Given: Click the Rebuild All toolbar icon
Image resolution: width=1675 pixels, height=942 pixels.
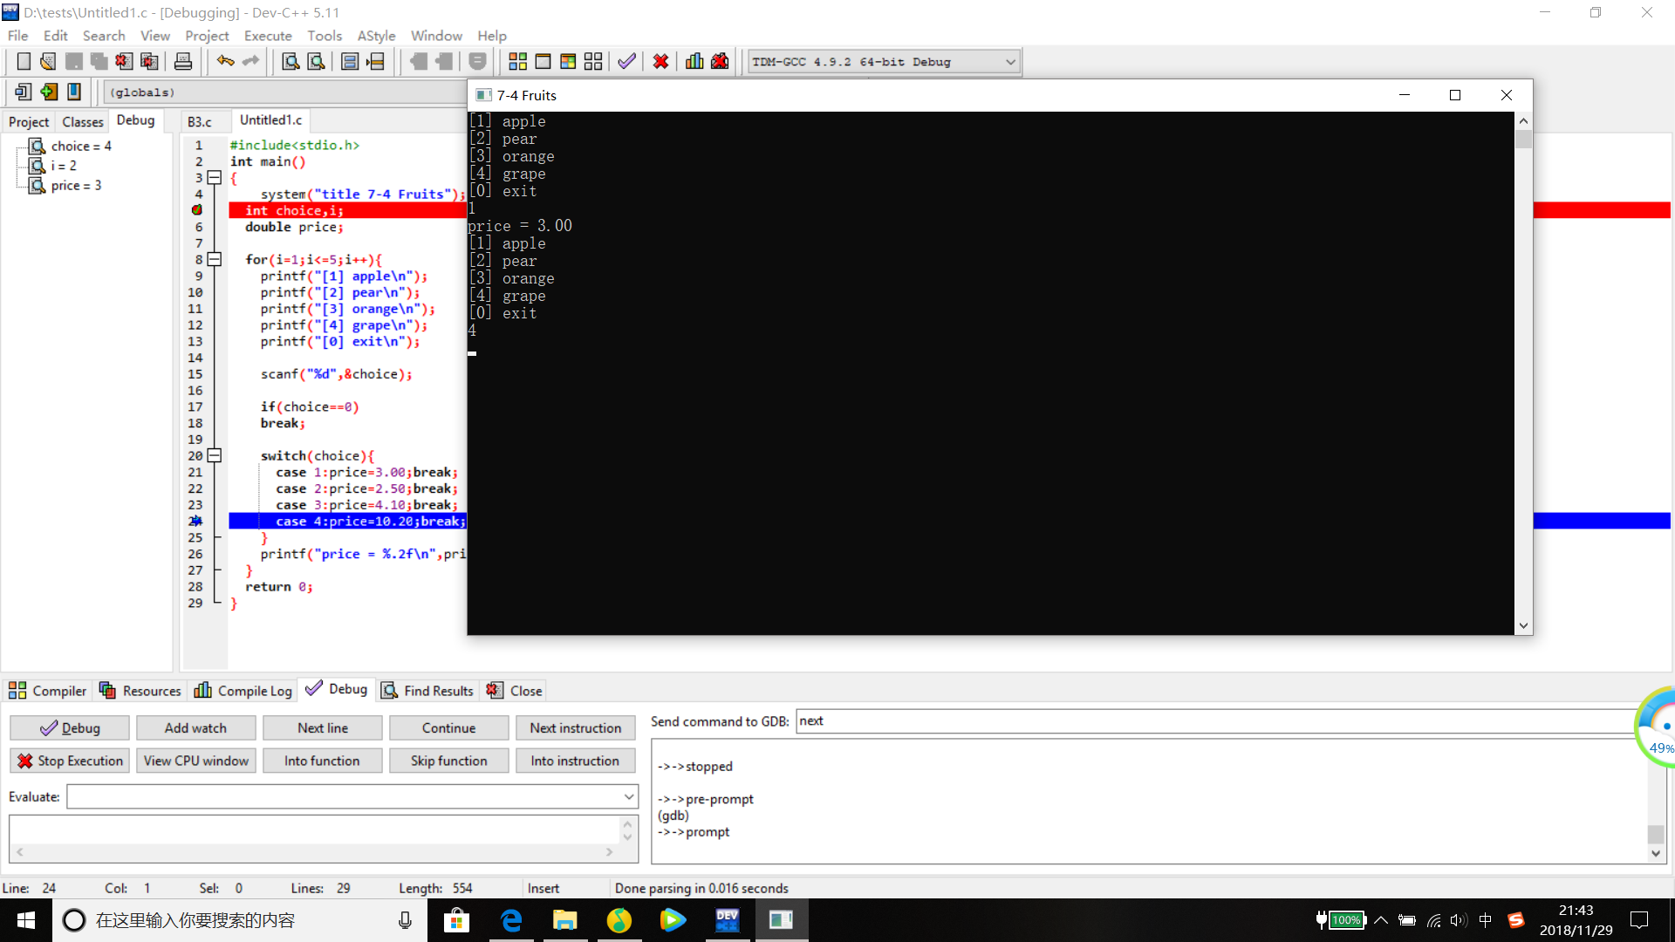Looking at the screenshot, I should [593, 62].
